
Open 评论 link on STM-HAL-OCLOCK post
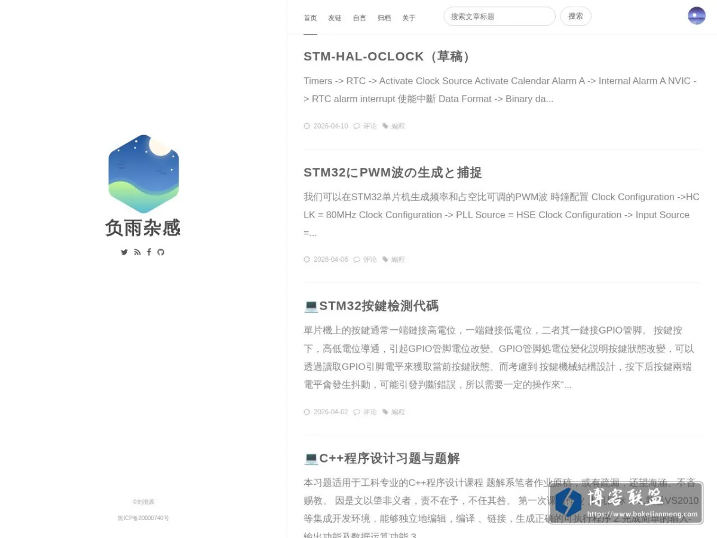pyautogui.click(x=370, y=126)
